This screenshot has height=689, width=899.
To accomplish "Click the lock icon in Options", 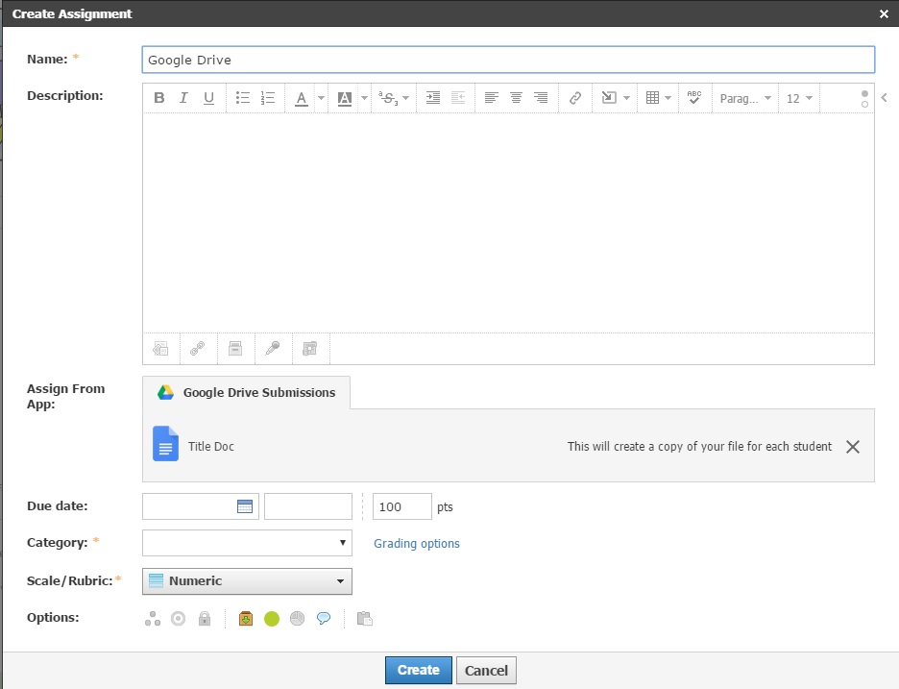I will (204, 619).
